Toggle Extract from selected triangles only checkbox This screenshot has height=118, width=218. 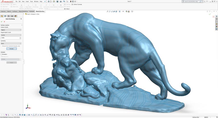click(1, 46)
